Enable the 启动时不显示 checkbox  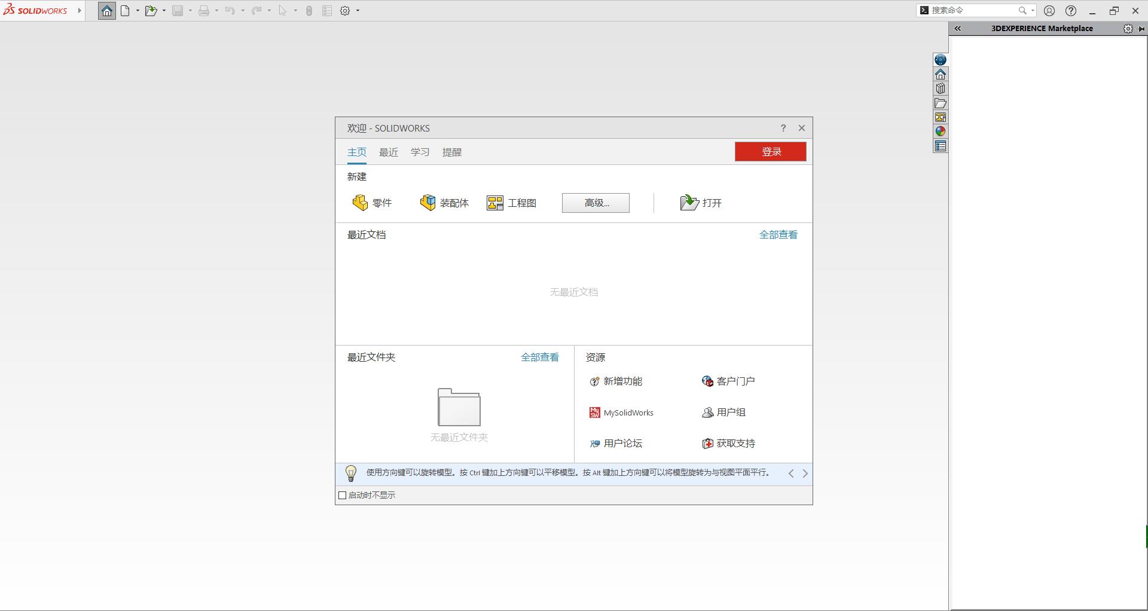click(342, 495)
